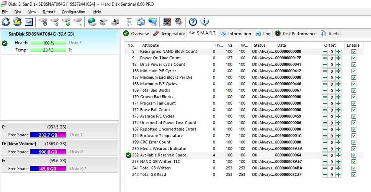This screenshot has width=371, height=192.
Task: Click the monitor with pen configuration icon
Action: [167, 22]
